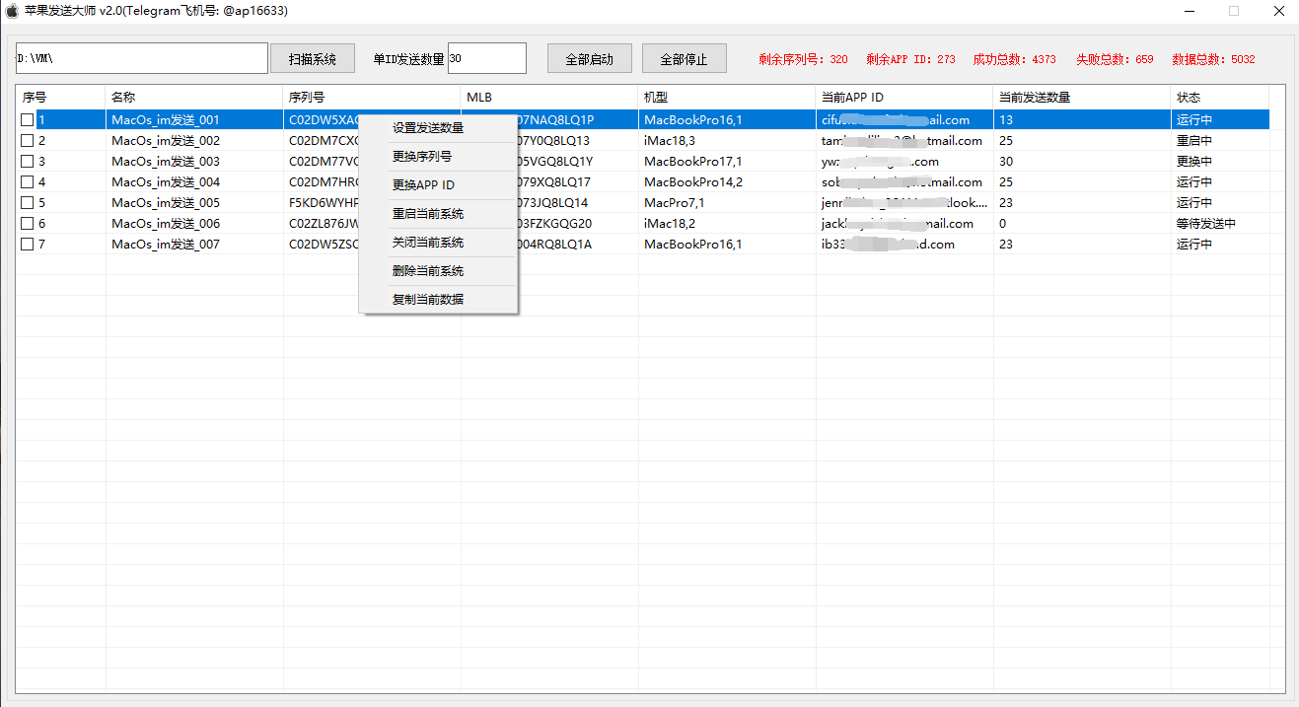Sort by 状态 column header
The image size is (1299, 707).
coord(1220,98)
